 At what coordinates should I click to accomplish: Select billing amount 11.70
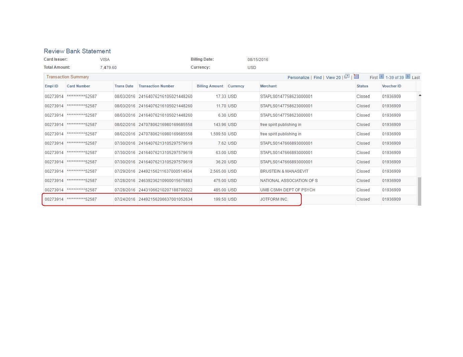(221, 106)
